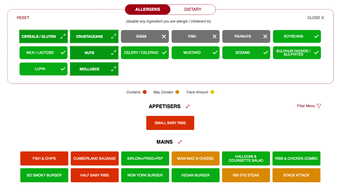
Task: Open the Fish & Chips menu item
Action: click(44, 158)
